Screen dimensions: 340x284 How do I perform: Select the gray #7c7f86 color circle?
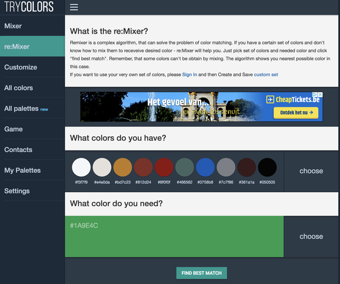coord(226,167)
